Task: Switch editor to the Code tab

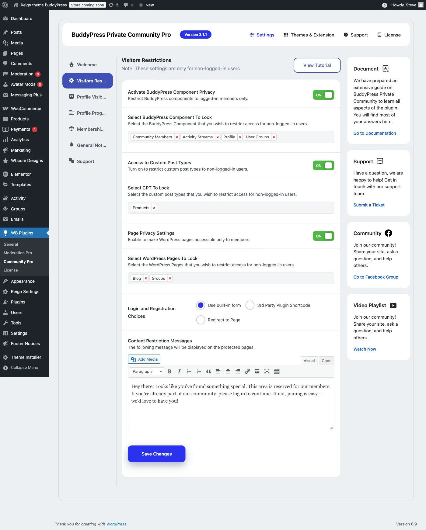Action: [x=326, y=361]
